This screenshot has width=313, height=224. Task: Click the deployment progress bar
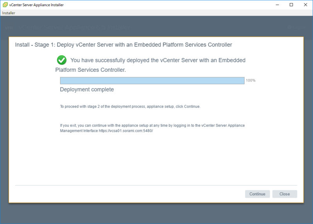(152, 80)
